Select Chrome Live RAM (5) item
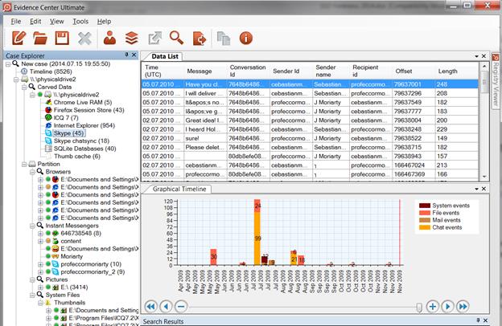The height and width of the screenshot is (326, 502). (x=83, y=102)
